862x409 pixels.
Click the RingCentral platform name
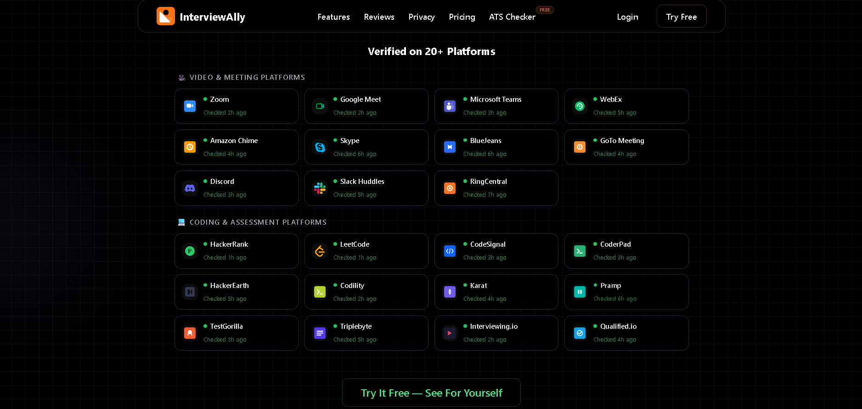[488, 182]
